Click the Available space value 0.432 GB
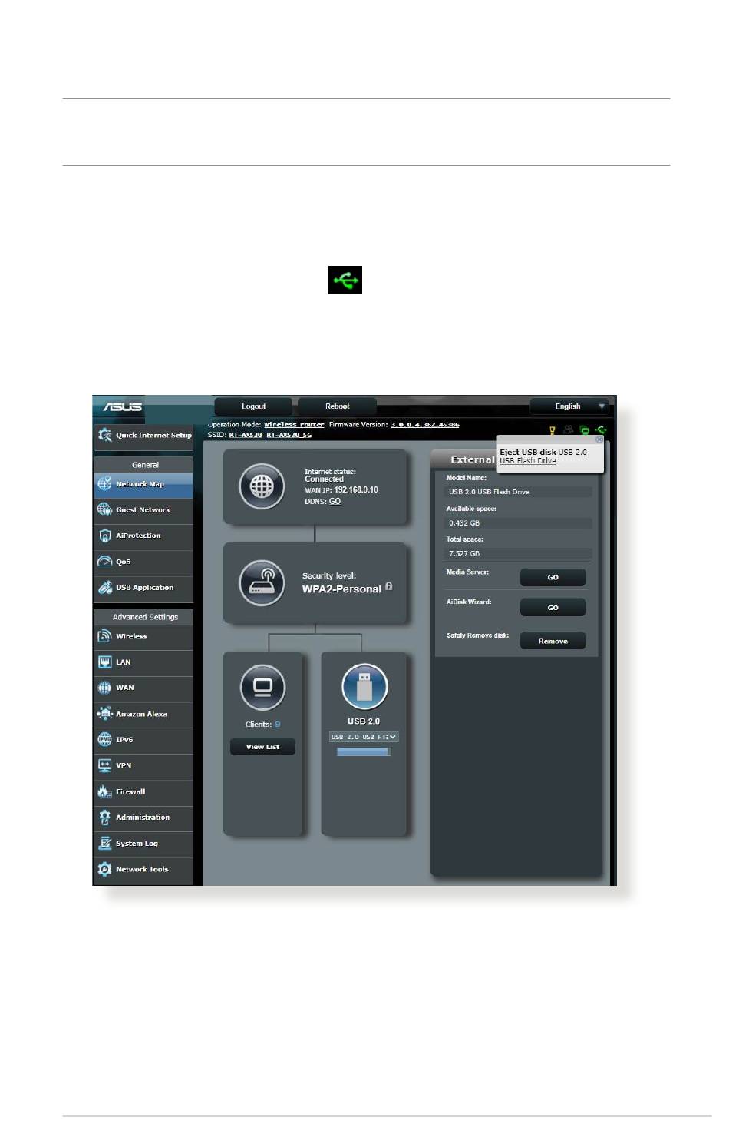The image size is (729, 1141). [x=519, y=523]
